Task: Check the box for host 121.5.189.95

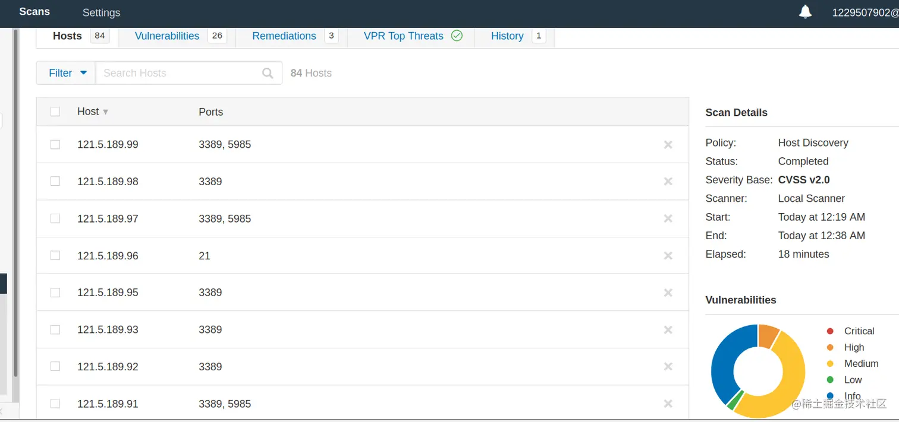Action: pos(55,292)
